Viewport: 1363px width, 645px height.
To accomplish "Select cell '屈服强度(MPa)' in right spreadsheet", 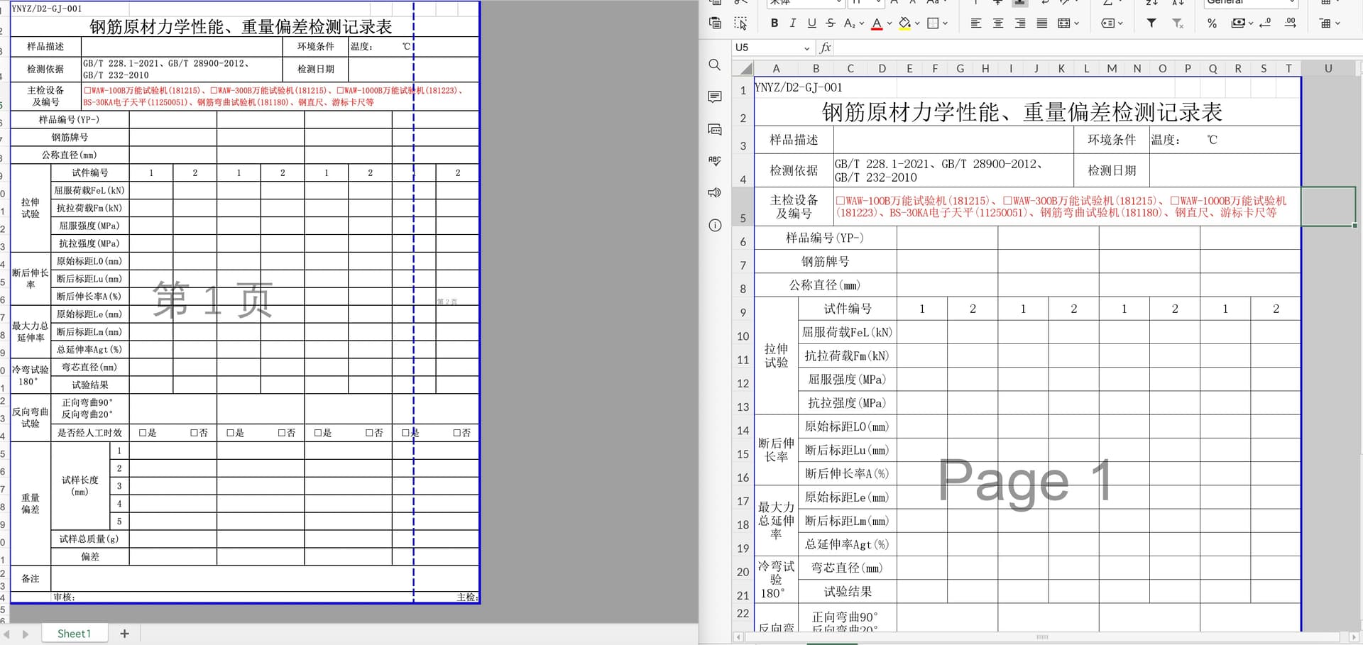I will 848,380.
